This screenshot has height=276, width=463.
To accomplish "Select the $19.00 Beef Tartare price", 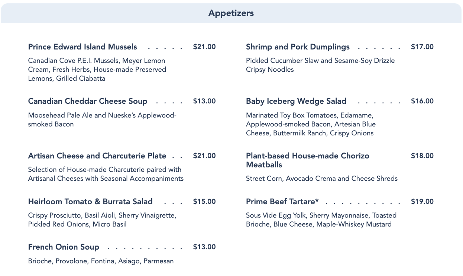I will tap(422, 202).
